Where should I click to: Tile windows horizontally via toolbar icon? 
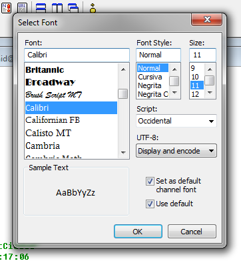pos(41,8)
